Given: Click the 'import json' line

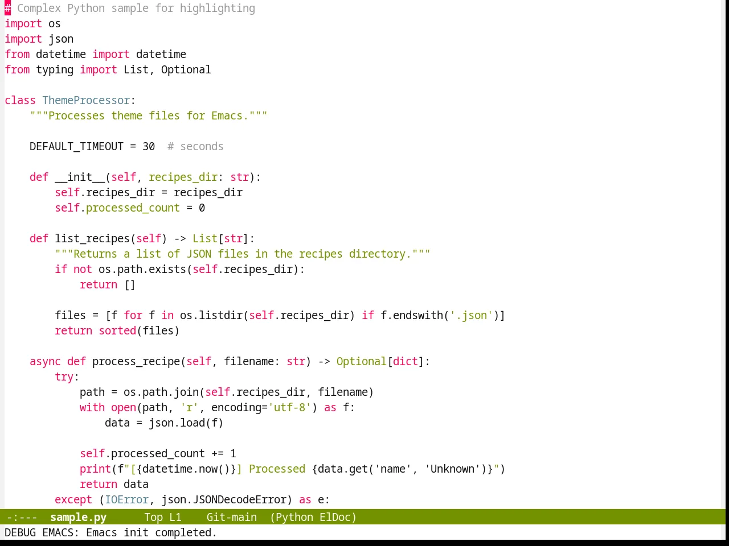Looking at the screenshot, I should (x=39, y=39).
